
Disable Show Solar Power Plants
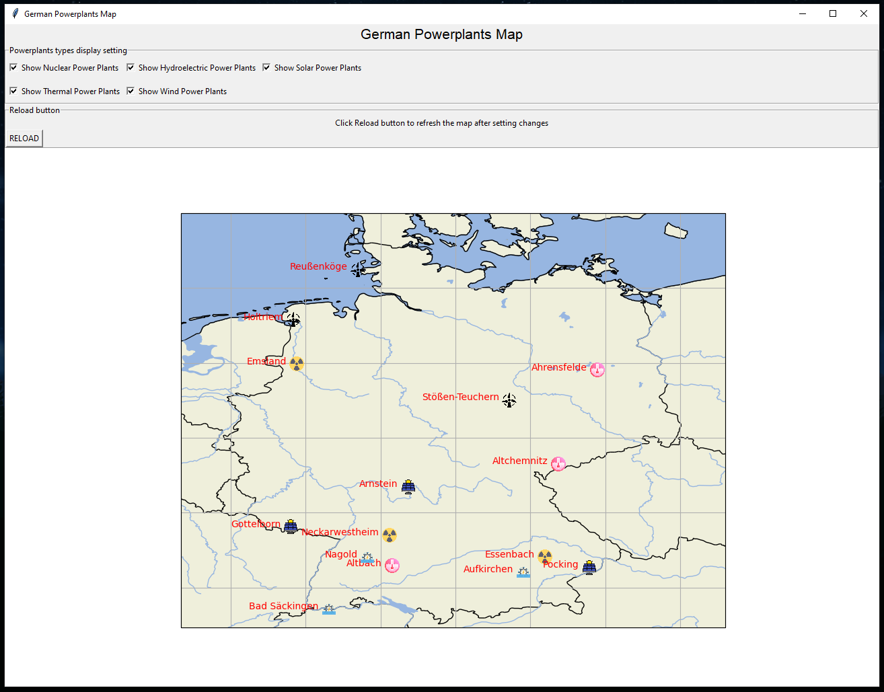tap(266, 67)
